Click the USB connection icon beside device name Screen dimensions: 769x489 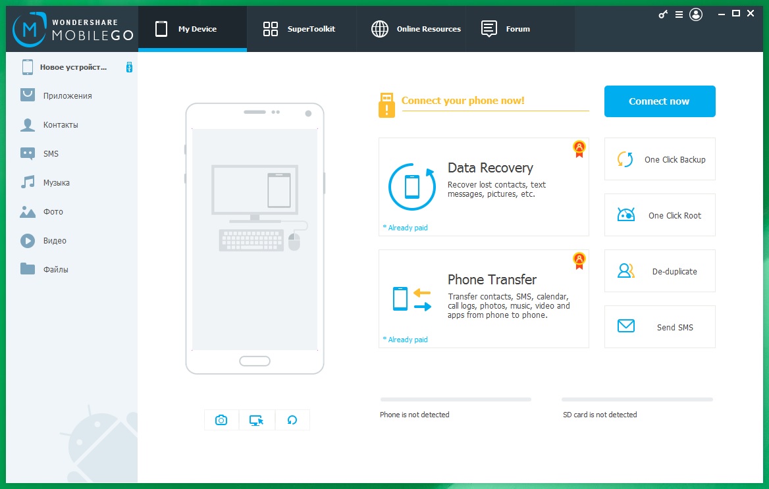130,67
